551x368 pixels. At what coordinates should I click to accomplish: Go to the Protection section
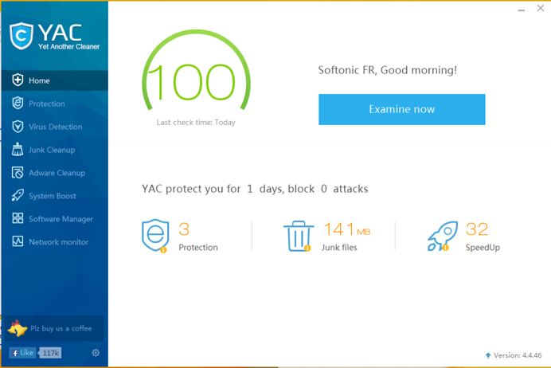coord(54,104)
